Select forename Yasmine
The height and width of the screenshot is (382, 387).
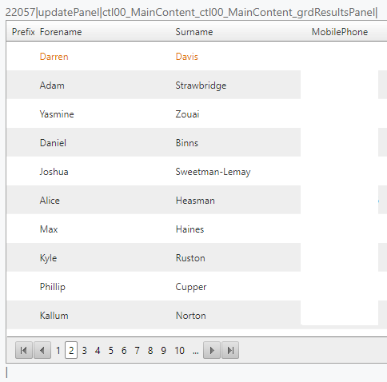(x=57, y=114)
